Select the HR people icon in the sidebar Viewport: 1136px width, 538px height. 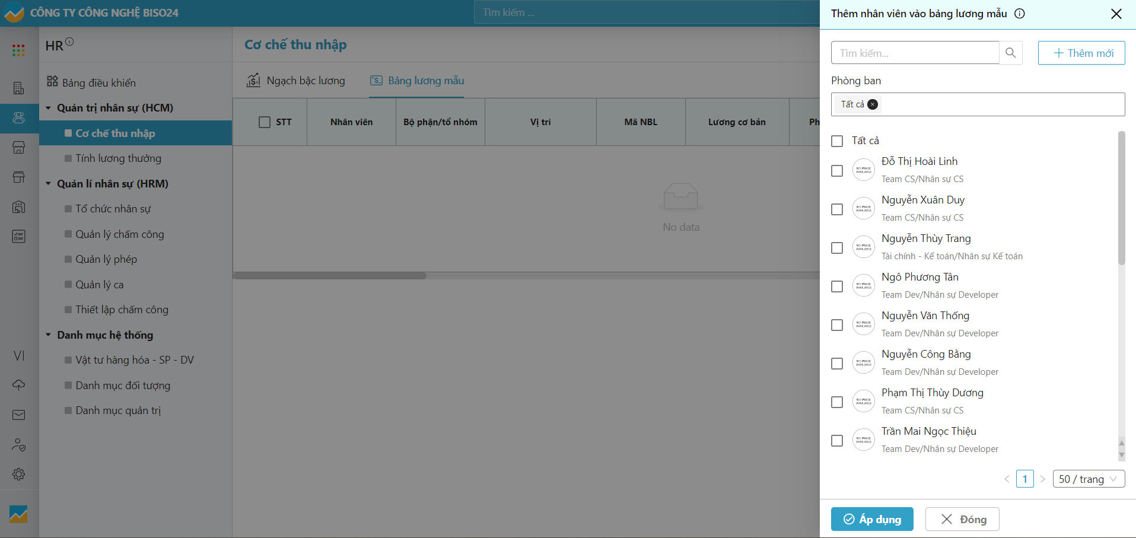point(18,117)
